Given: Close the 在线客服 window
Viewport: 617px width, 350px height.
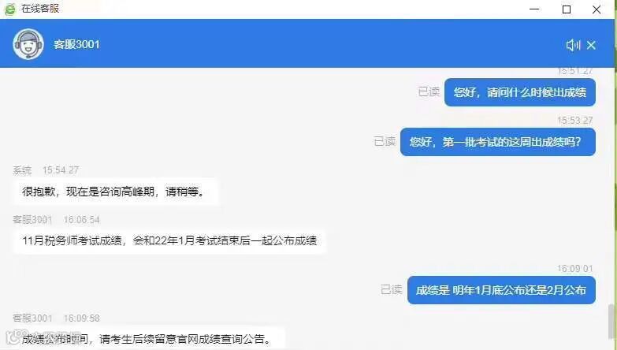Looking at the screenshot, I should tap(597, 9).
